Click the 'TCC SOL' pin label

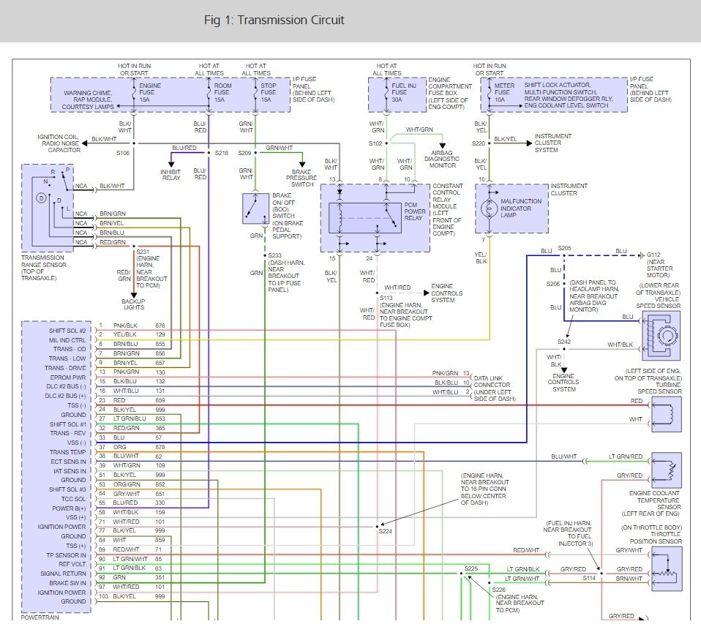[73, 499]
